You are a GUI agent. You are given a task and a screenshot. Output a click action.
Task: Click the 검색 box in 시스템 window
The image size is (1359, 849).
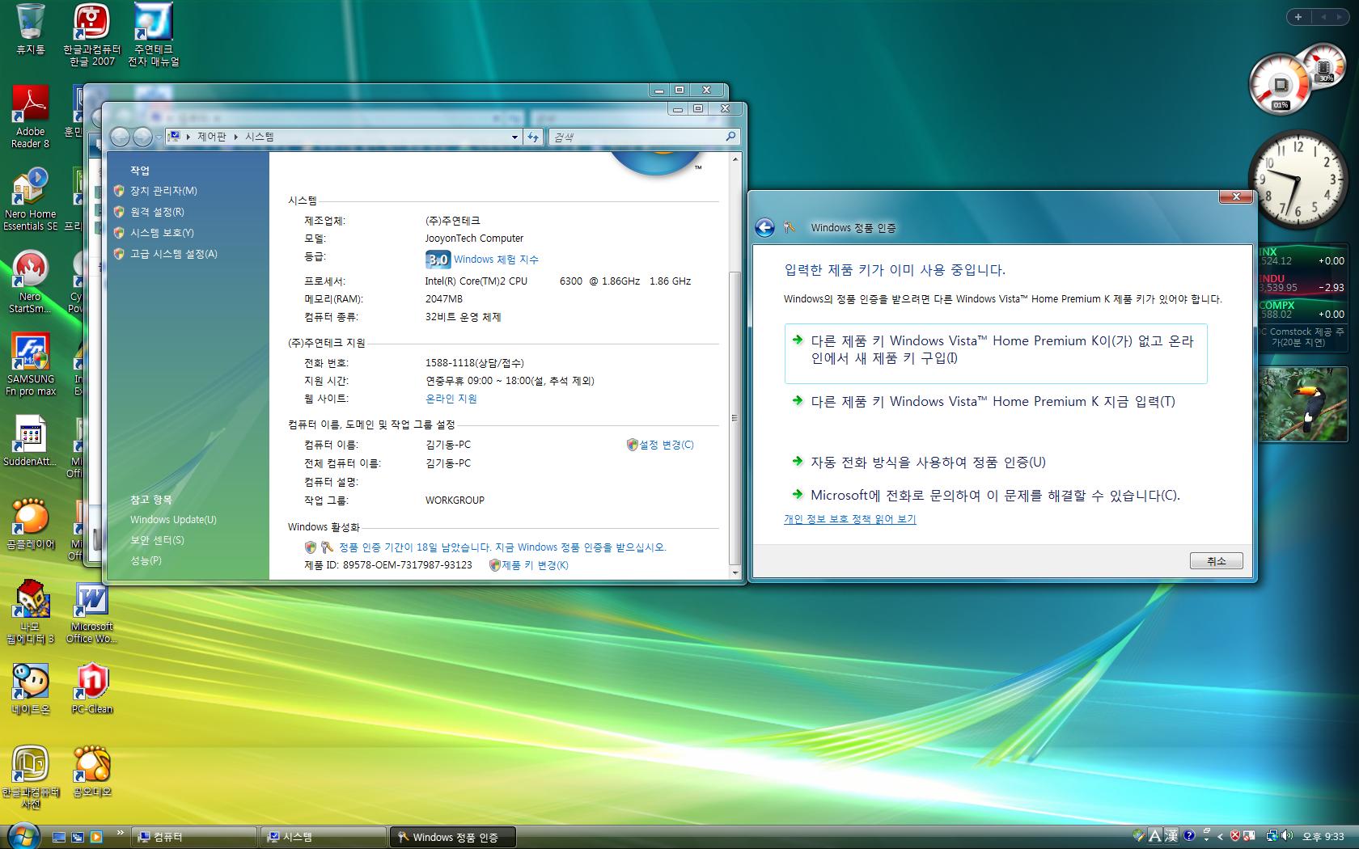[644, 137]
